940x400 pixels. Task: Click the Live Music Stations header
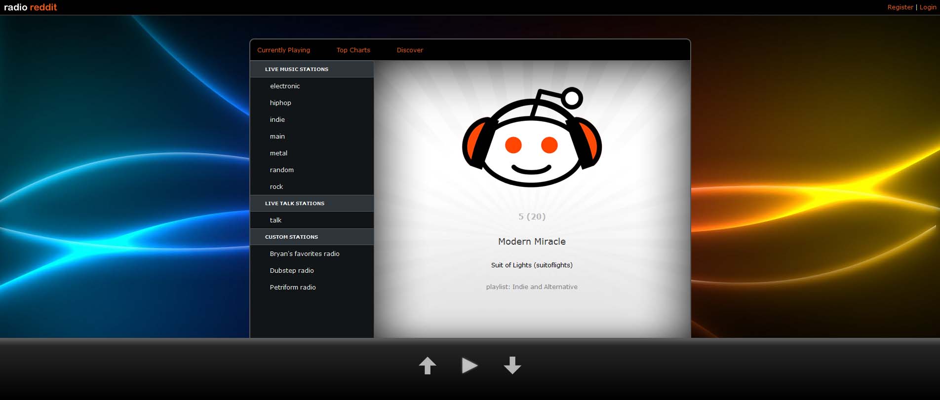(312, 69)
